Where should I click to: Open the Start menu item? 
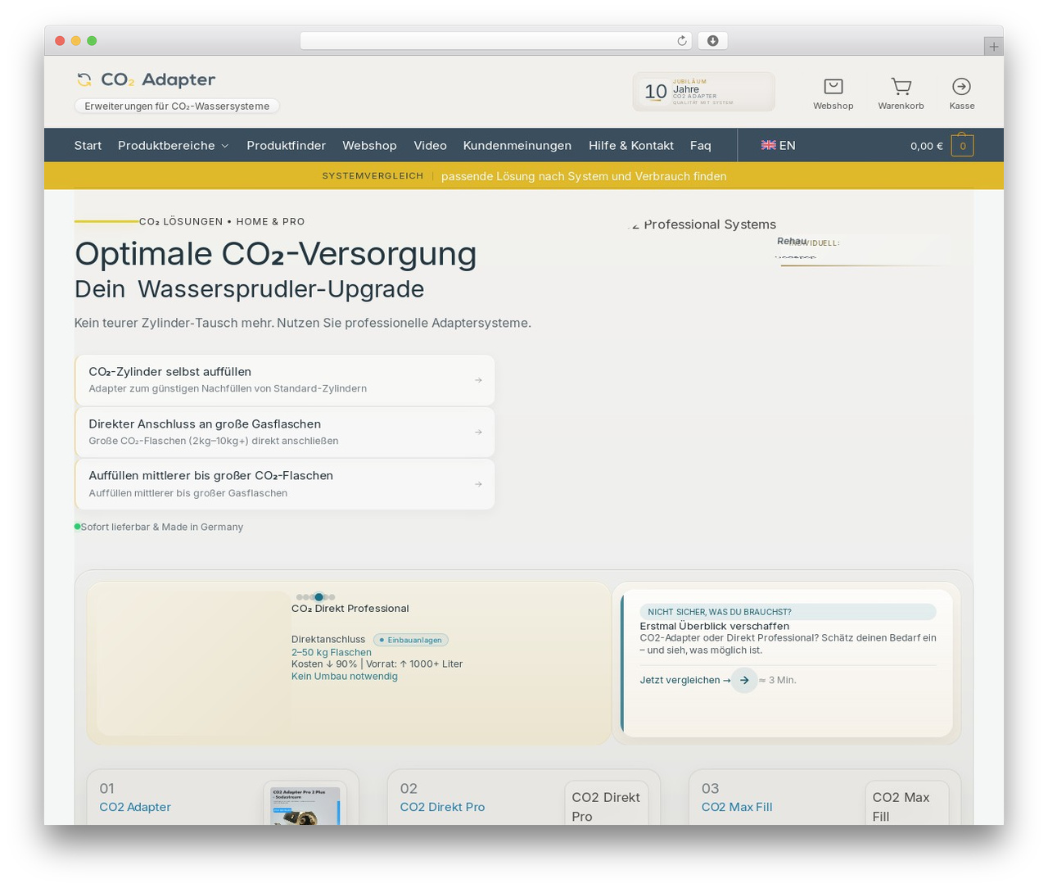(88, 146)
